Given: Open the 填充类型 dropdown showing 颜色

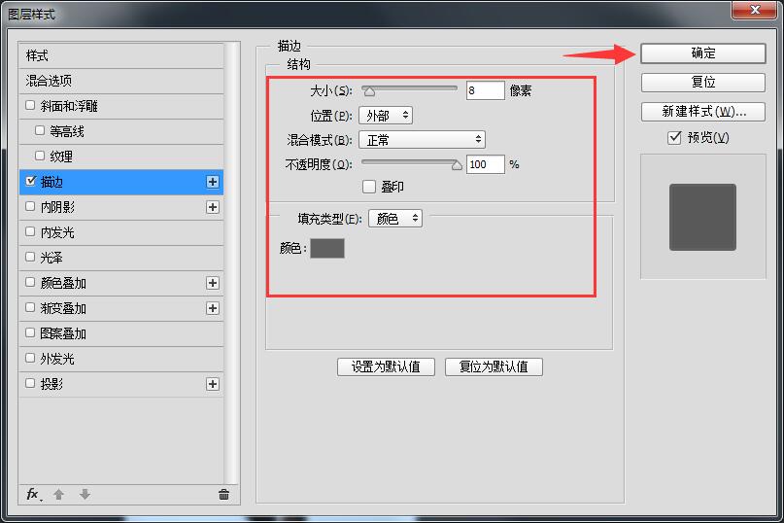Looking at the screenshot, I should (395, 218).
